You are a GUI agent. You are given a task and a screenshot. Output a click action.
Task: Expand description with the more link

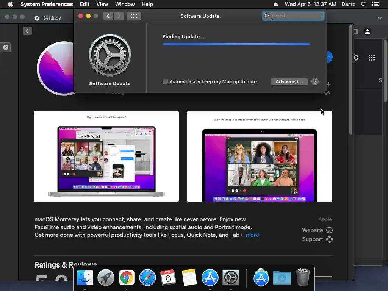(252, 235)
